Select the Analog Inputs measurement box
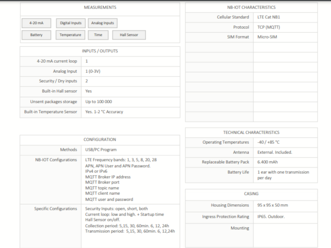Screen dimensions: 331x248 click(103, 23)
